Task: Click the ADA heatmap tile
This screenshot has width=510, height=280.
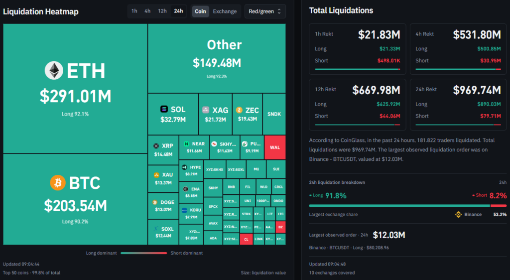Action: point(213,238)
